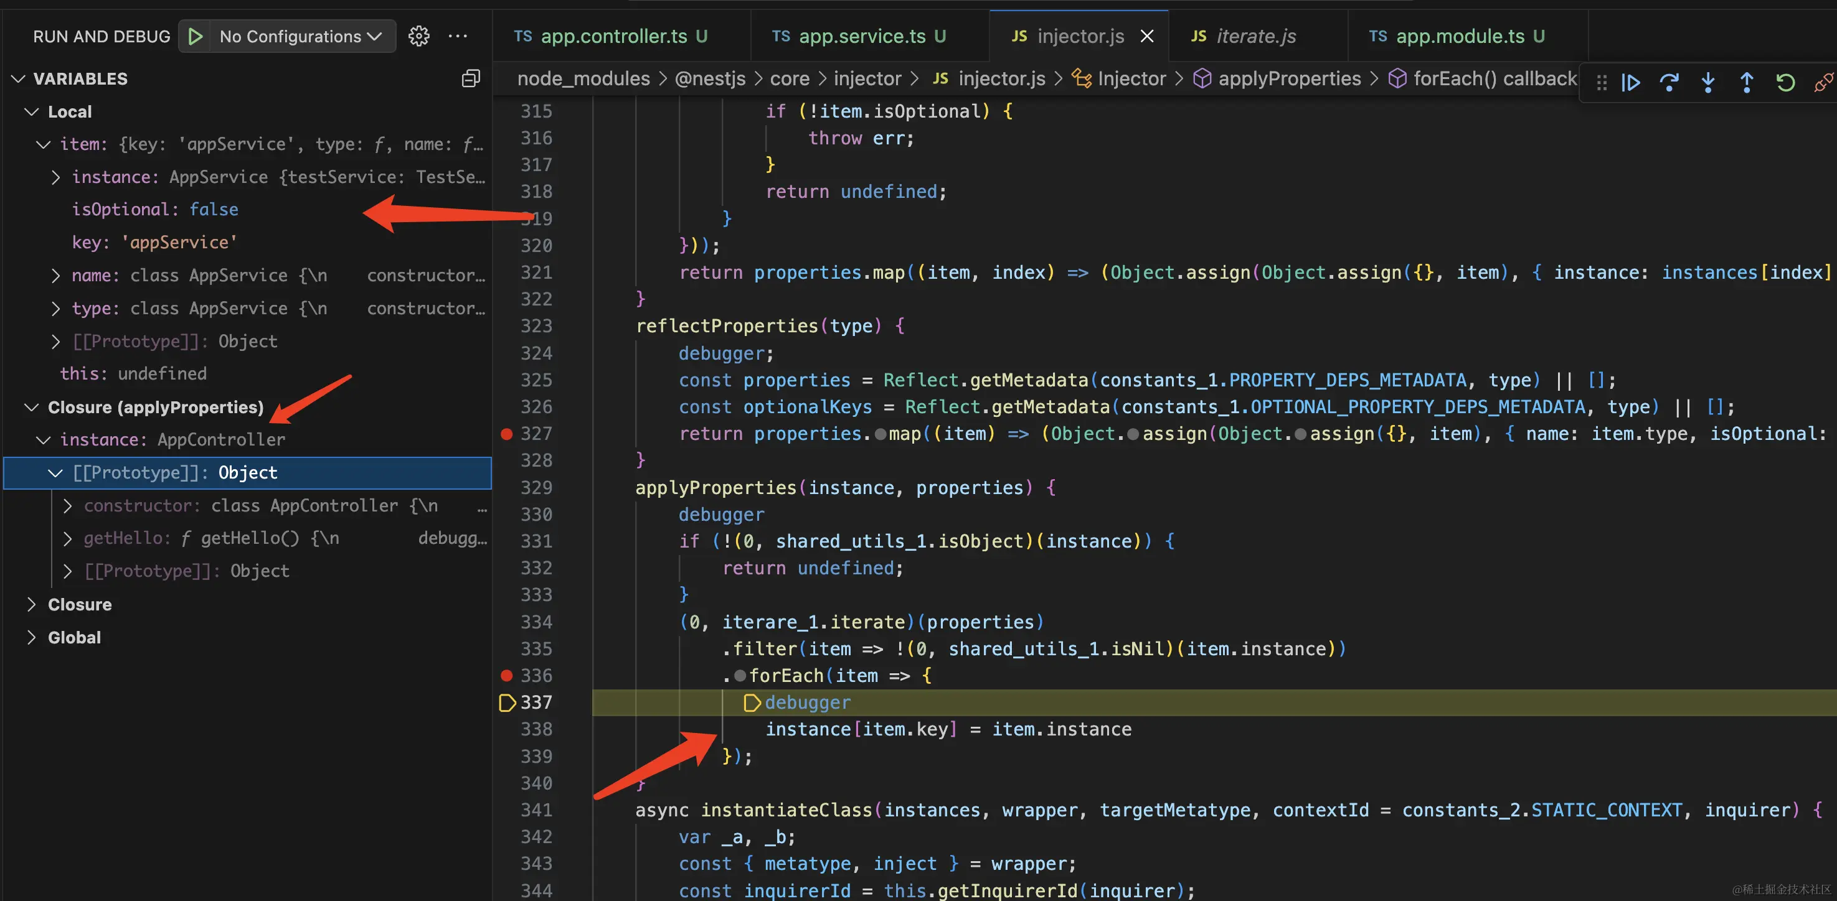Collapse instance: AppController row

[x=44, y=440]
